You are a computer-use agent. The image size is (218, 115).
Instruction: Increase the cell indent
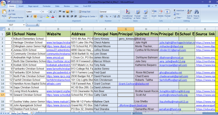(75, 16)
